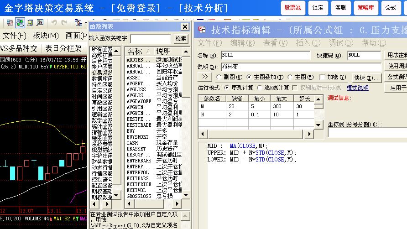407x229 pixels.
Task: Open the 插入(I) menu in indicator editor
Action: coord(308,43)
